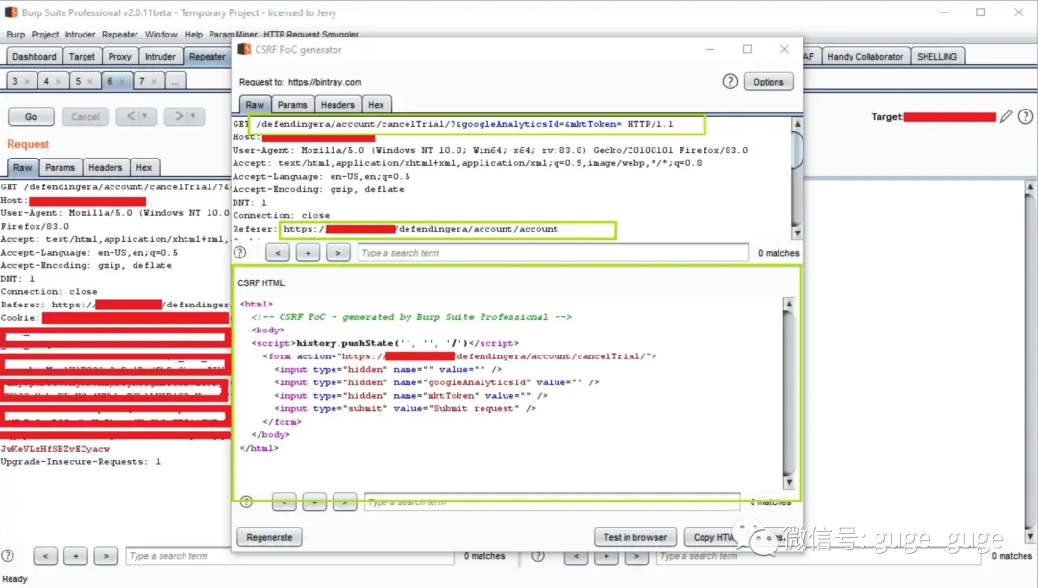Screen dimensions: 1038x588
Task: Close Repeater tab 6 with its x
Action: 122,82
